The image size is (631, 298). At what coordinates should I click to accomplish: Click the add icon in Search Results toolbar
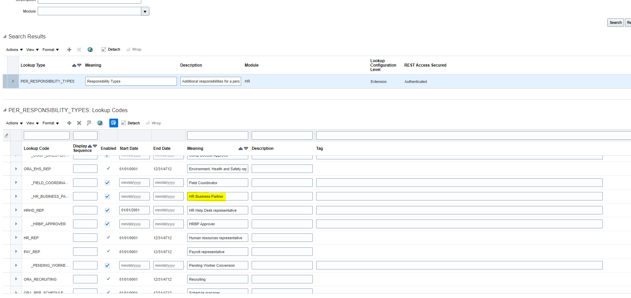click(x=69, y=50)
